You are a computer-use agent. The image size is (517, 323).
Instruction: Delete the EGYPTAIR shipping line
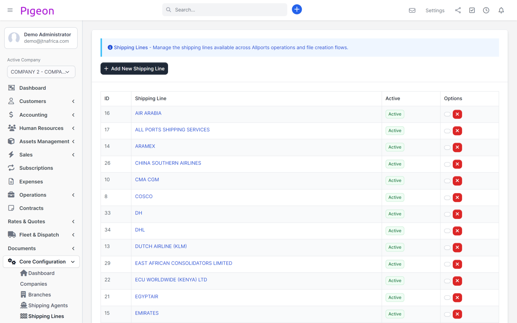point(457,298)
